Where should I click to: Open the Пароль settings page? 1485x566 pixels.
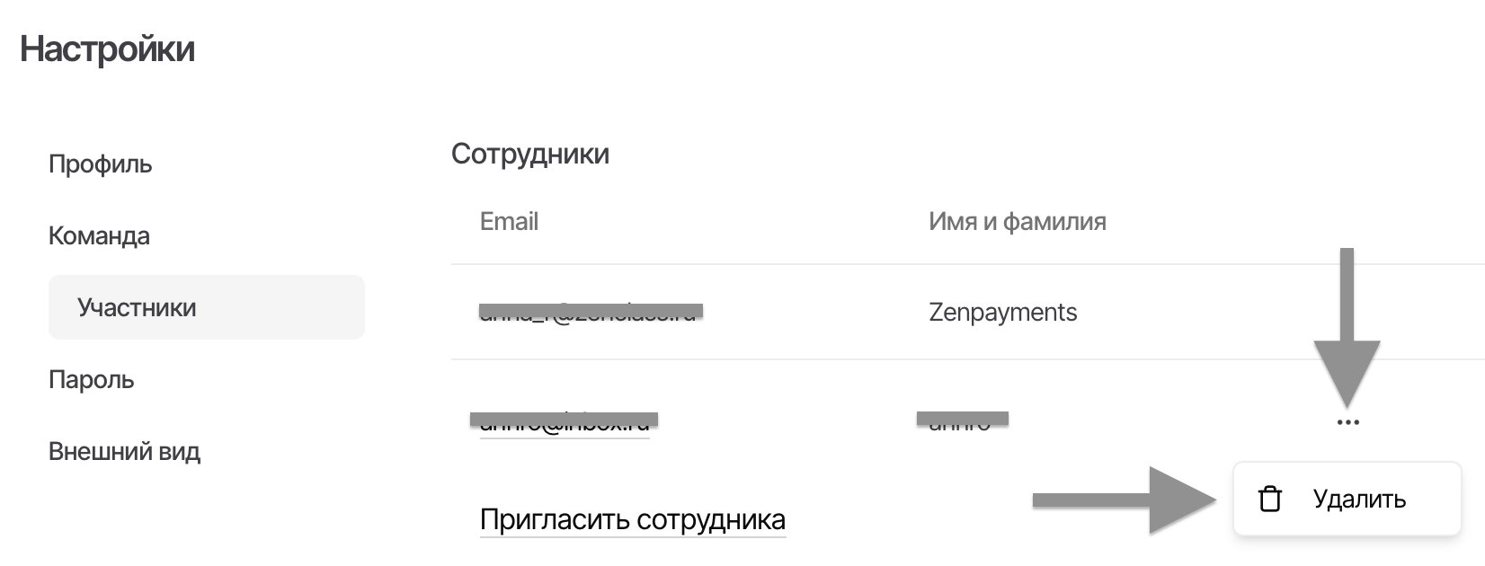pos(91,380)
